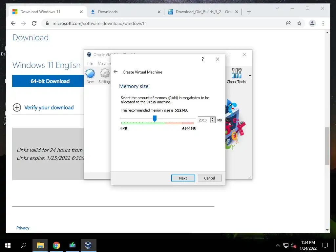Open the Chrome three-dot menu
The image size is (336, 252).
(x=323, y=23)
